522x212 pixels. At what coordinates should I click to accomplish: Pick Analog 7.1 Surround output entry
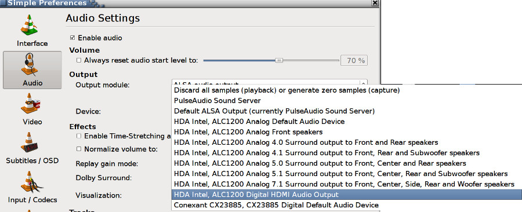pyautogui.click(x=347, y=184)
